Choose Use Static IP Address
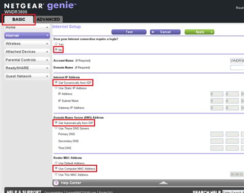 56,88
